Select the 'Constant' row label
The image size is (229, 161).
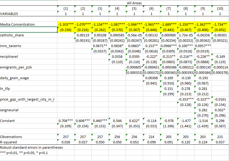(29, 121)
